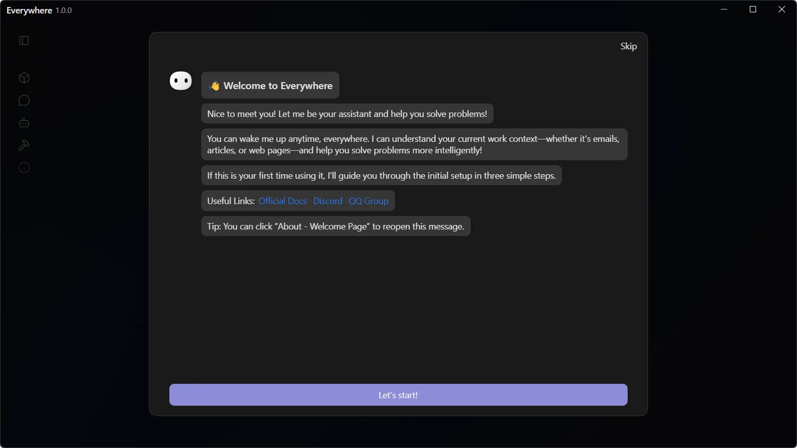This screenshot has height=448, width=797.
Task: Skip the welcome setup
Action: pyautogui.click(x=628, y=46)
